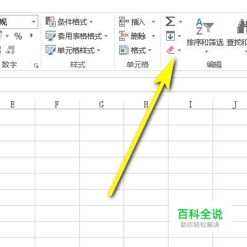Select column H header
247x247 pixels.
[x=146, y=104]
